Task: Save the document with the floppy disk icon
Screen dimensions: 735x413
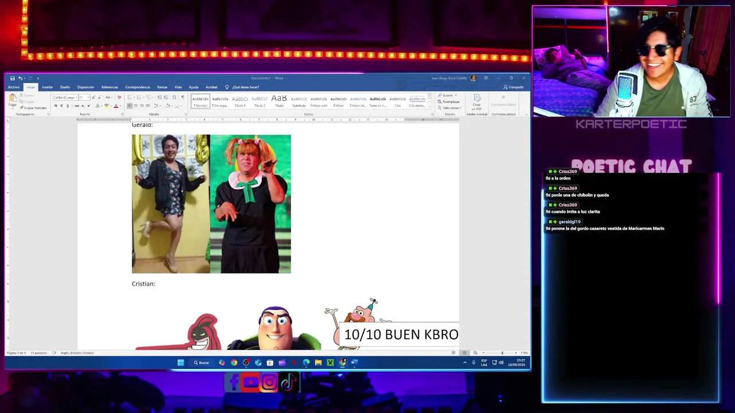Action: pos(12,78)
